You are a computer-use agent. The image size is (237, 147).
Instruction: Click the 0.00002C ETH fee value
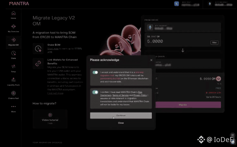[x=214, y=93]
